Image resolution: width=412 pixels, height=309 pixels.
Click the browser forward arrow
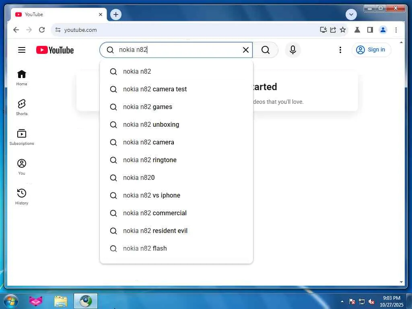(x=29, y=30)
